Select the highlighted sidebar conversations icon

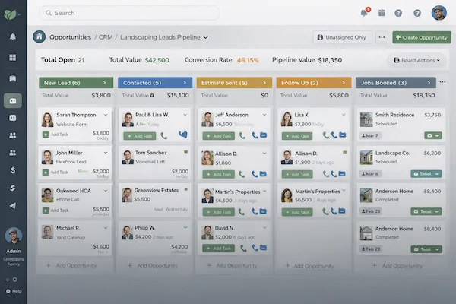pyautogui.click(x=12, y=100)
